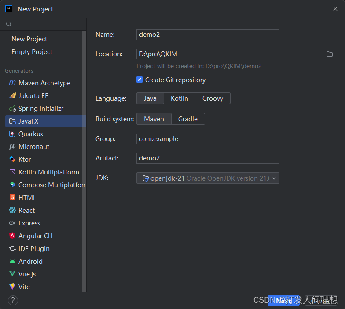345x309 pixels.
Task: Click the Jakarta EE sail icon
Action: tap(12, 96)
